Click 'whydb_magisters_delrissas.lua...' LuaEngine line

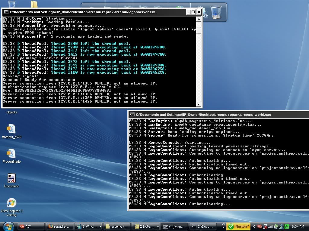190,121
